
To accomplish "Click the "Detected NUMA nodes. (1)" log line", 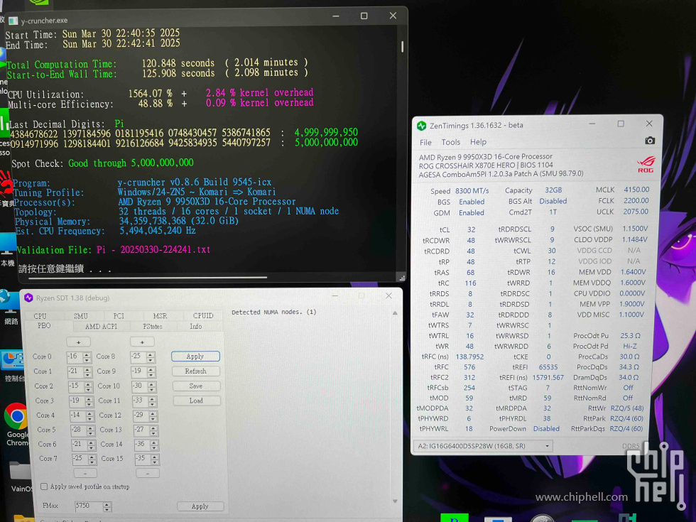I will click(x=274, y=312).
